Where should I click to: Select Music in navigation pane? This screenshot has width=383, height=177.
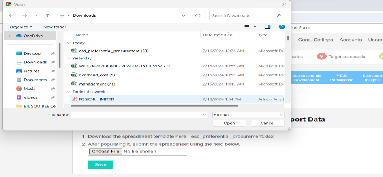(29, 88)
